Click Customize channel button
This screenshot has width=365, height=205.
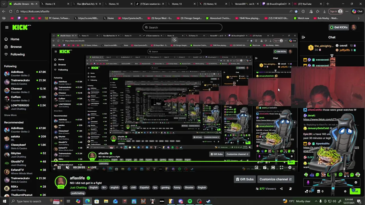coord(275,179)
